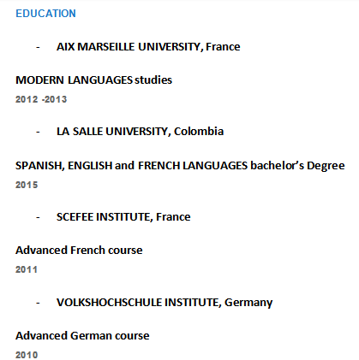The width and height of the screenshot is (359, 360).
Task: Click the MODERN LANGUAGES studies line
Action: (x=93, y=80)
